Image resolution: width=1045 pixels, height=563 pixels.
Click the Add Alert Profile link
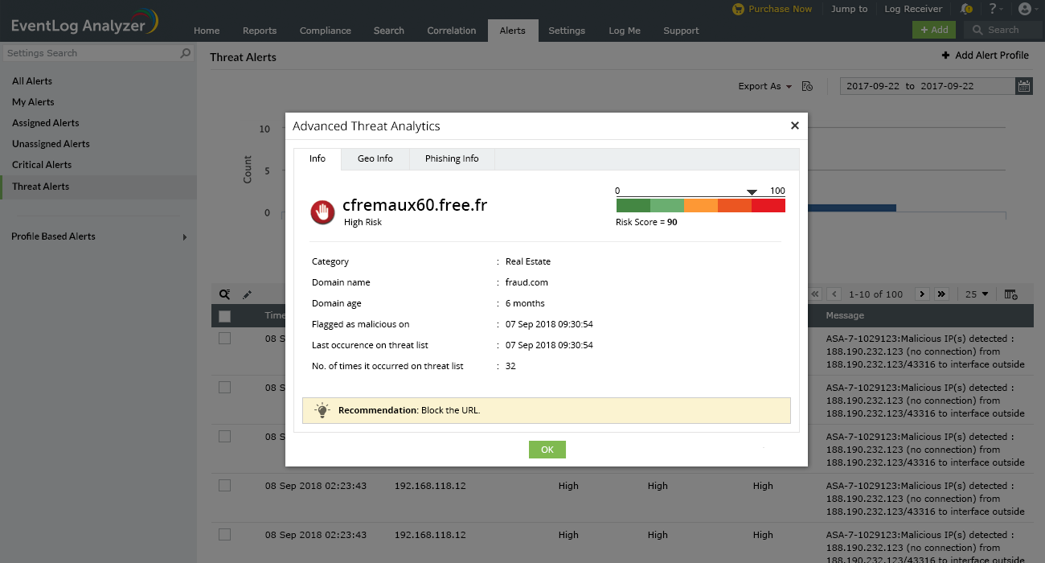pyautogui.click(x=985, y=55)
